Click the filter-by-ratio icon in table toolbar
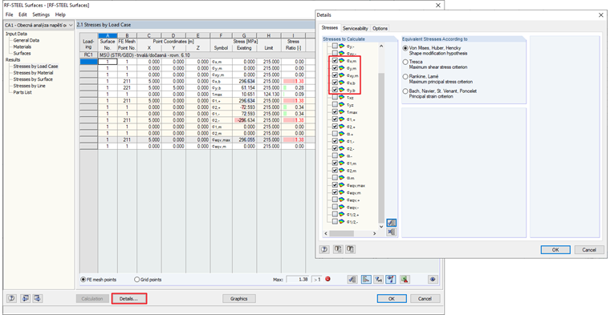The width and height of the screenshot is (610, 315). pyautogui.click(x=379, y=279)
